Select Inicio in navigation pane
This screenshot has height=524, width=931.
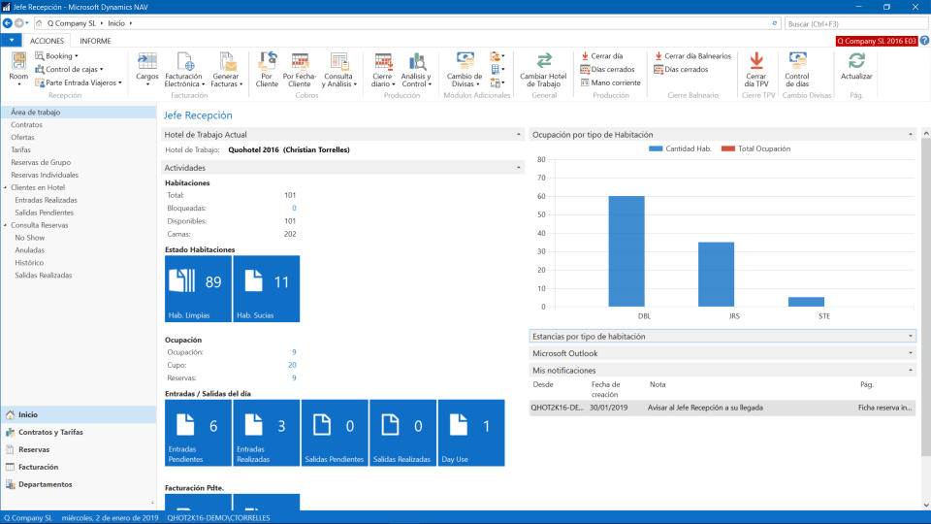coord(79,414)
